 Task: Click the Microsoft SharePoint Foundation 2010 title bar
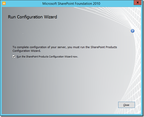click(x=71, y=4)
